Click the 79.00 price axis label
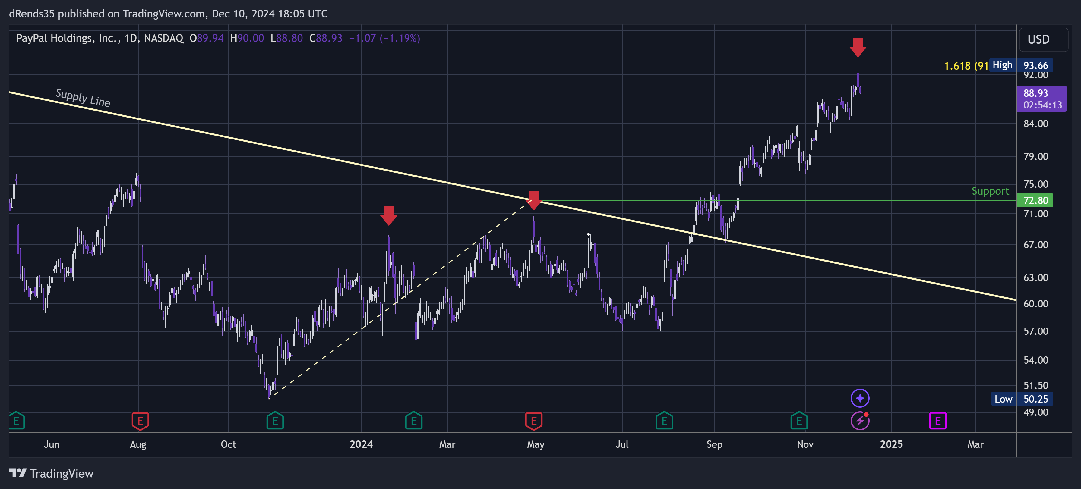 pyautogui.click(x=1035, y=156)
